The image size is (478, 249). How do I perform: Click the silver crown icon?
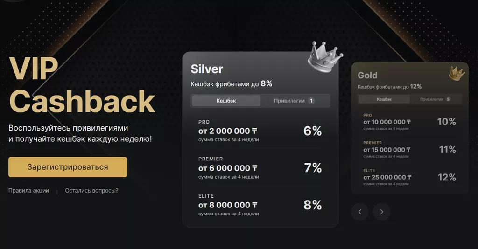(x=325, y=57)
